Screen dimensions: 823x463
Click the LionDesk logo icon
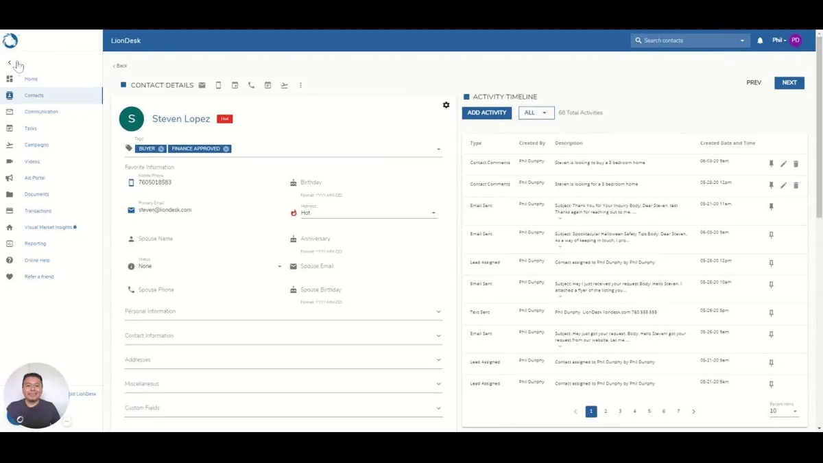(x=10, y=41)
